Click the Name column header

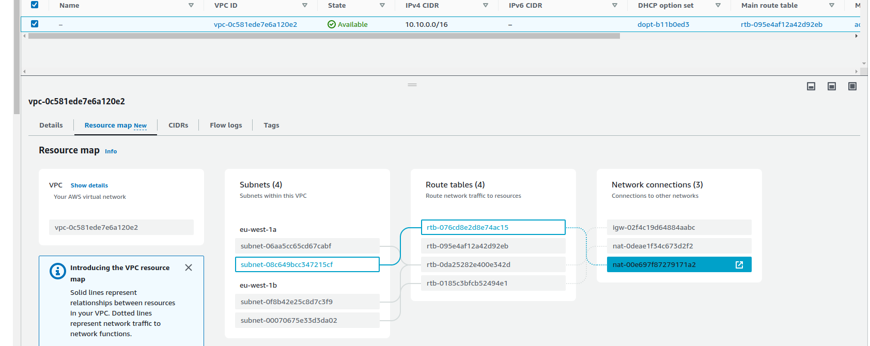tap(69, 5)
